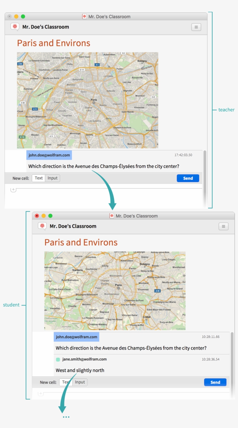Screen dimensions: 238x428
Task: Open the hamburger menu in teacher window
Action: (x=196, y=27)
